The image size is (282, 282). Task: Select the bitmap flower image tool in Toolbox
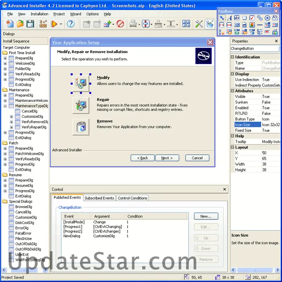pyautogui.click(x=252, y=25)
